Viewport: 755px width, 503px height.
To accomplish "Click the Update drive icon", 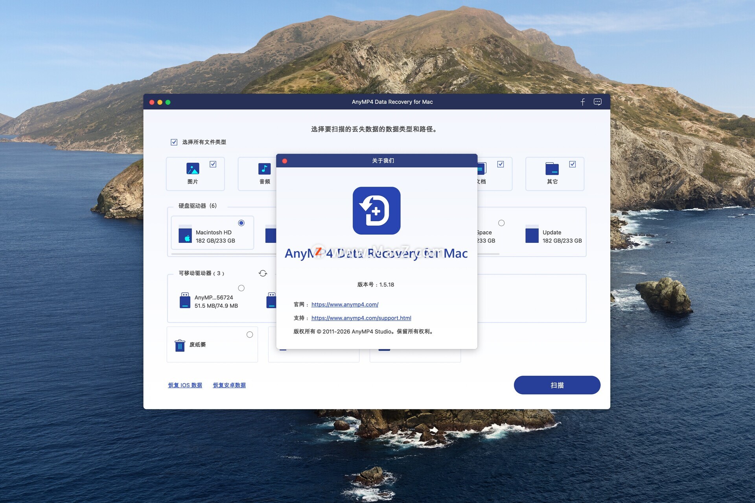I will pyautogui.click(x=532, y=235).
